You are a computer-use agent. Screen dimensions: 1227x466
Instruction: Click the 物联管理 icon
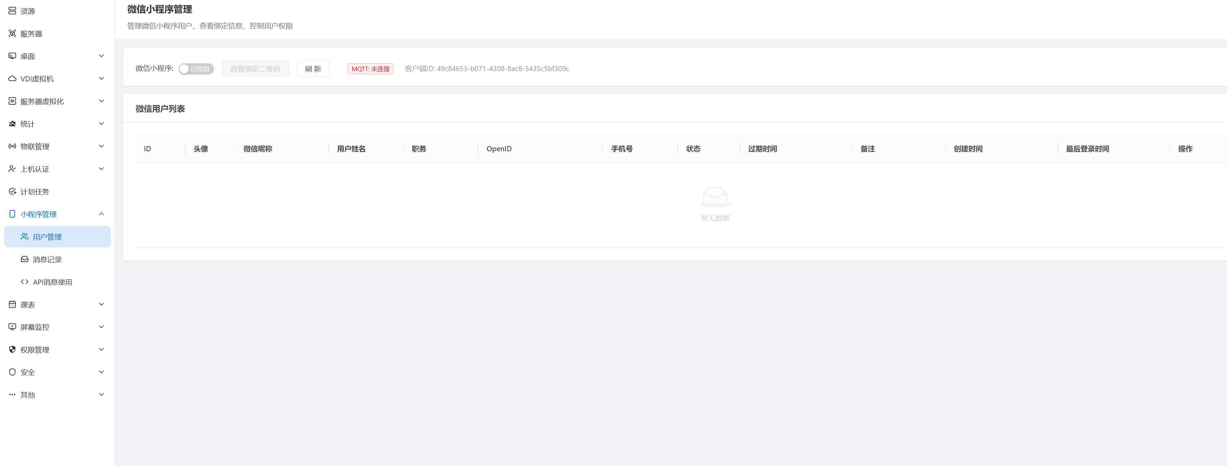[x=12, y=146]
